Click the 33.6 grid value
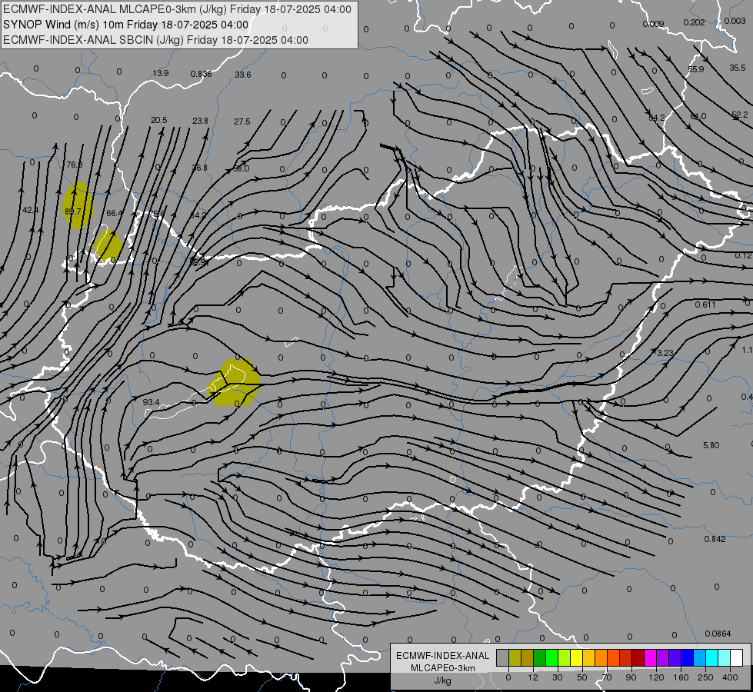753x692 pixels. pos(243,75)
